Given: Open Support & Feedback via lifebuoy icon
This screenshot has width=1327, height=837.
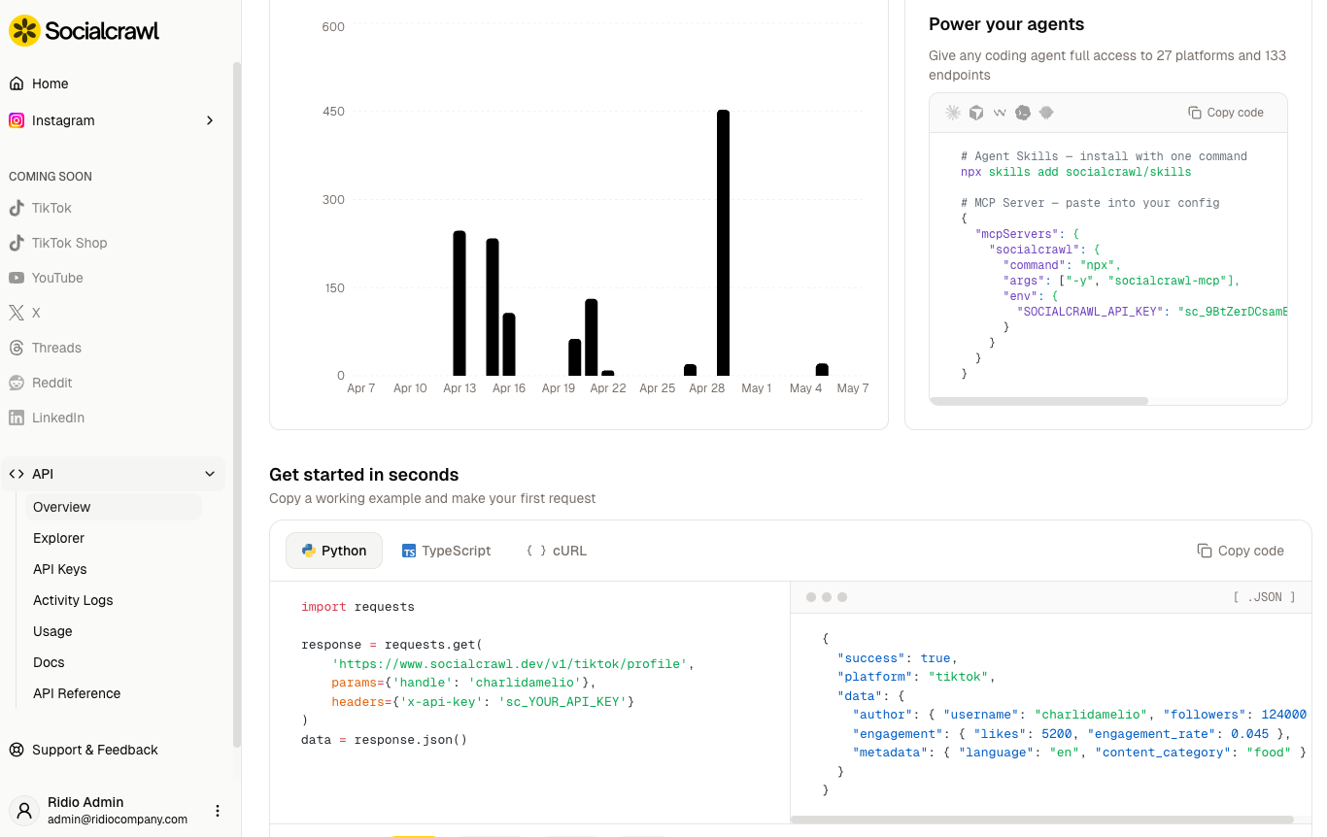Looking at the screenshot, I should [x=17, y=750].
